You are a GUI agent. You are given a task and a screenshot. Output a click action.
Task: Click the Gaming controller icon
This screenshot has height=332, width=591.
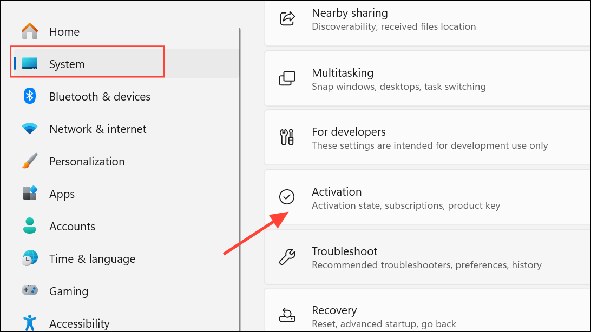(30, 291)
